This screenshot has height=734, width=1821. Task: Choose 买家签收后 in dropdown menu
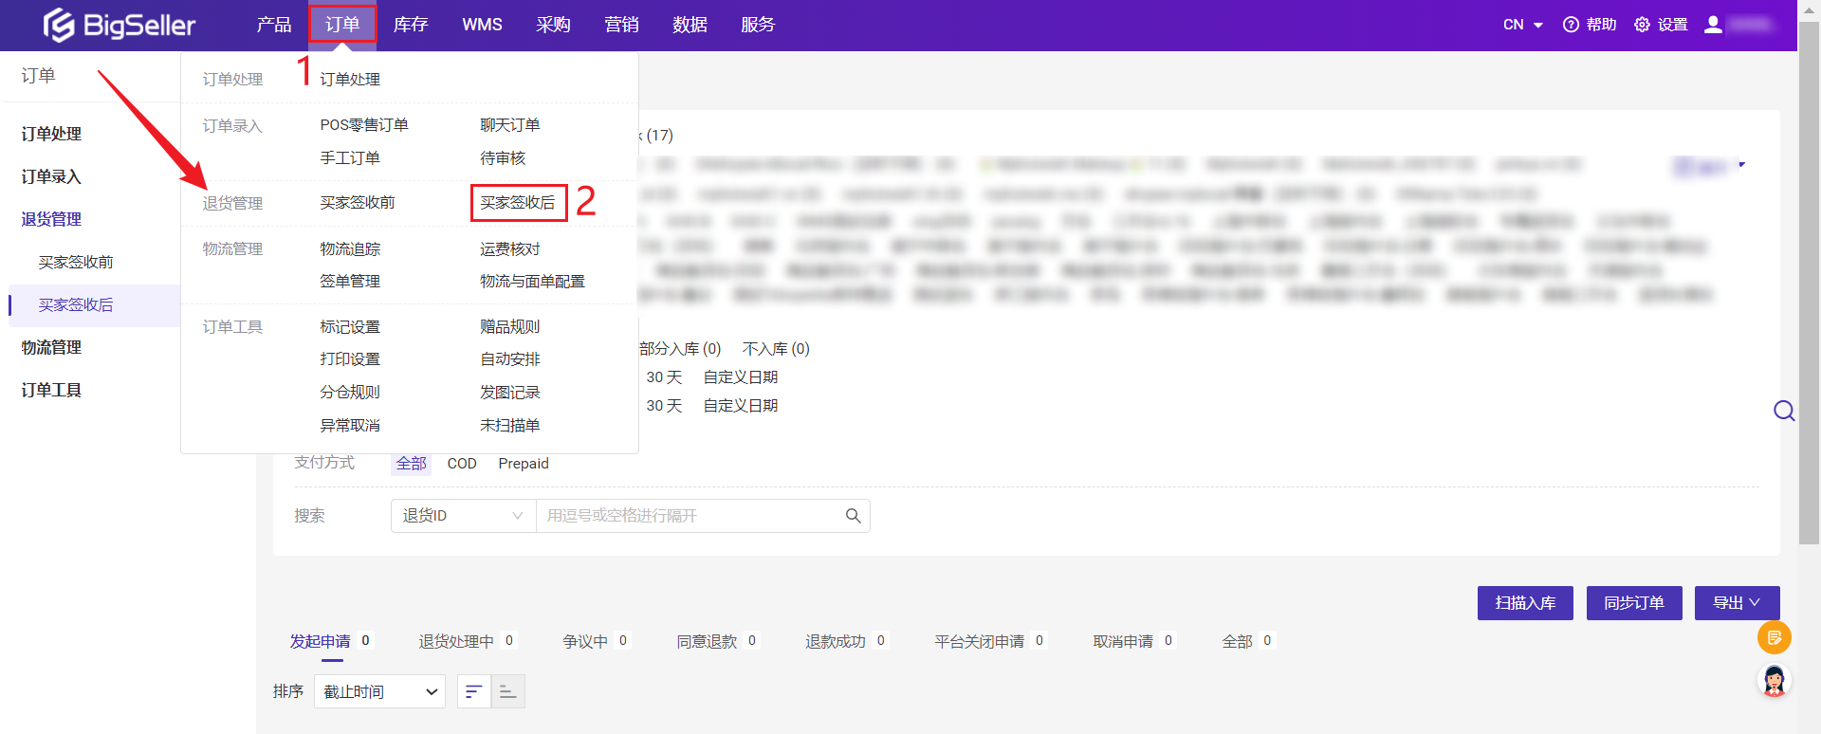pyautogui.click(x=518, y=203)
